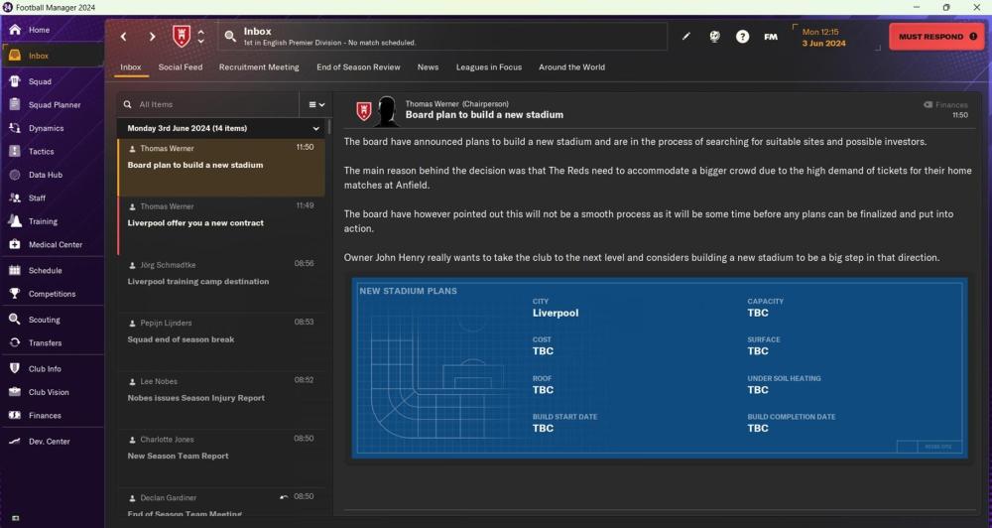Open the FM menu icon
Screen dimensions: 992x528
pyautogui.click(x=771, y=37)
